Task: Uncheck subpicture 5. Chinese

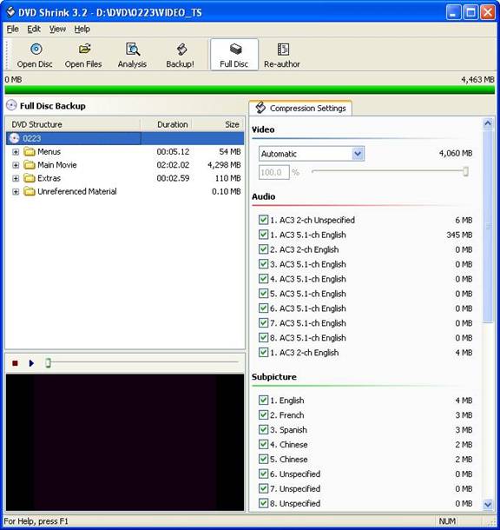Action: pyautogui.click(x=263, y=459)
